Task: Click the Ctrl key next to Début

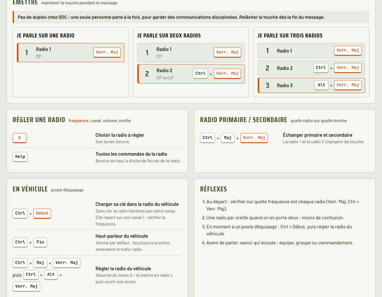Action: (x=20, y=213)
